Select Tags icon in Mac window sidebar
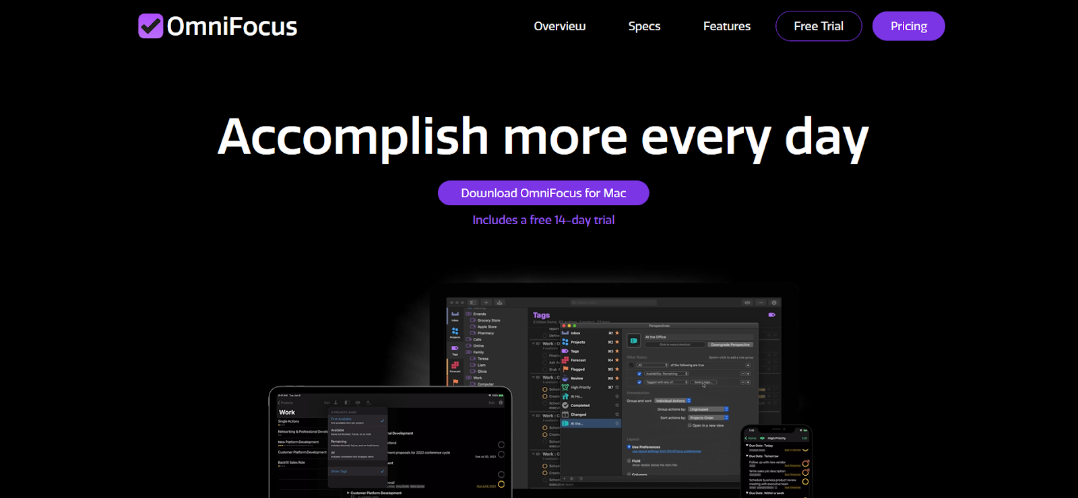Image resolution: width=1078 pixels, height=498 pixels. click(x=455, y=350)
